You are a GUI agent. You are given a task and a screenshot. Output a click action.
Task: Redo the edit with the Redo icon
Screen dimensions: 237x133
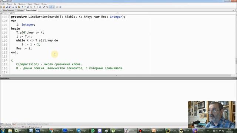[x=25, y=7]
